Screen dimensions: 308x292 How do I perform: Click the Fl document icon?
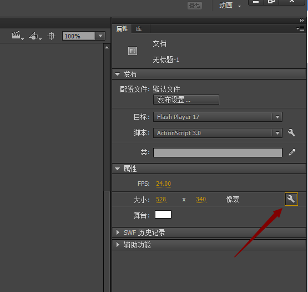(133, 51)
